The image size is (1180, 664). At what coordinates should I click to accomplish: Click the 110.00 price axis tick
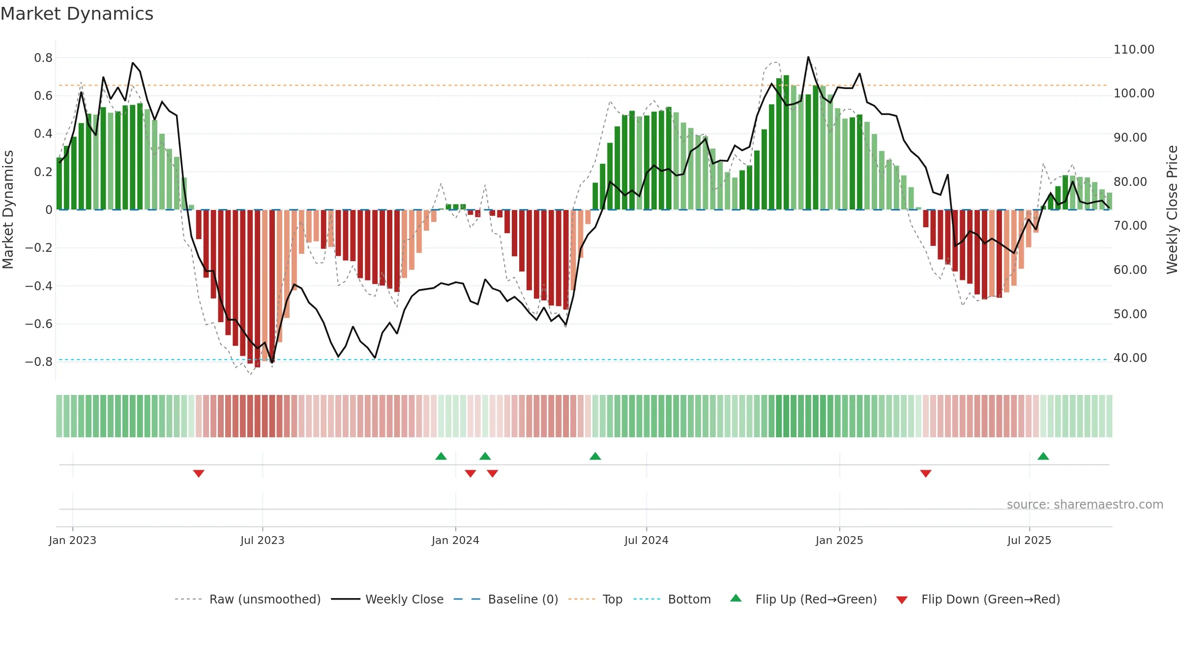click(1134, 49)
